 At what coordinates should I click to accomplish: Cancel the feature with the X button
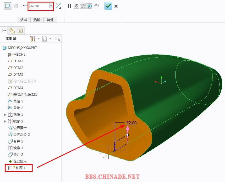pyautogui.click(x=116, y=6)
